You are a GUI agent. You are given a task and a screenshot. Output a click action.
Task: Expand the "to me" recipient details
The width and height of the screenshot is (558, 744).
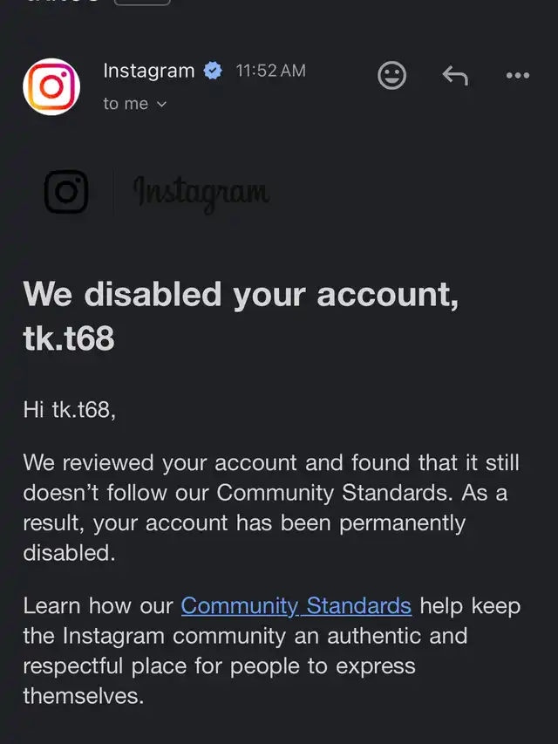tap(134, 104)
